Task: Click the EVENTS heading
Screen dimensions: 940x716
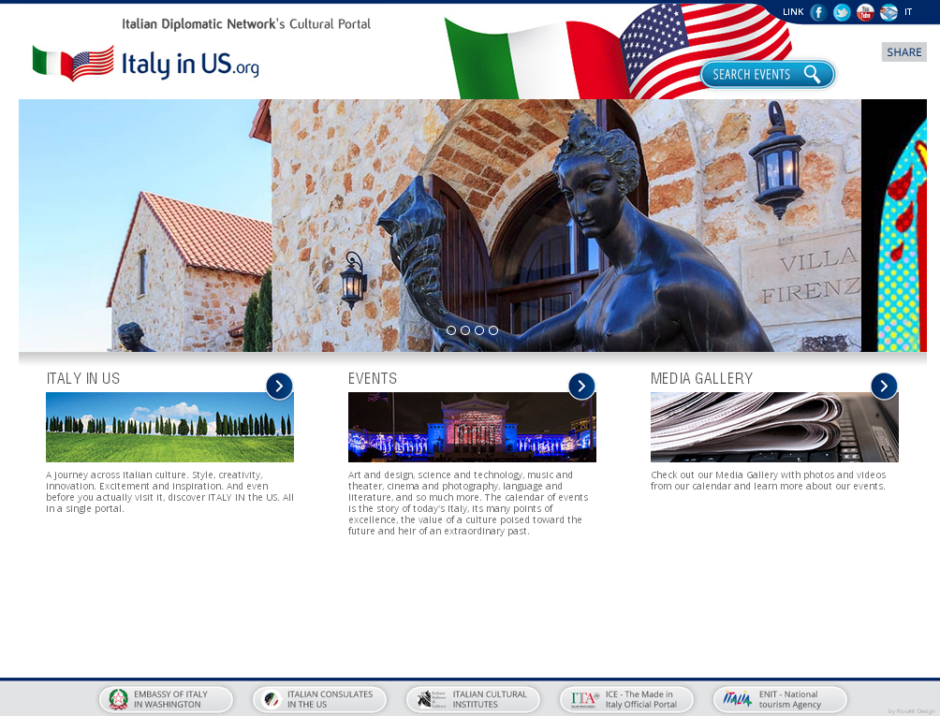Action: coord(373,379)
